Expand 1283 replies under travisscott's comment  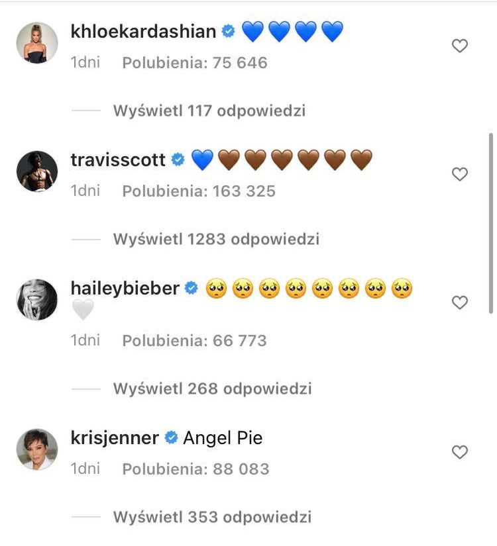coord(216,239)
